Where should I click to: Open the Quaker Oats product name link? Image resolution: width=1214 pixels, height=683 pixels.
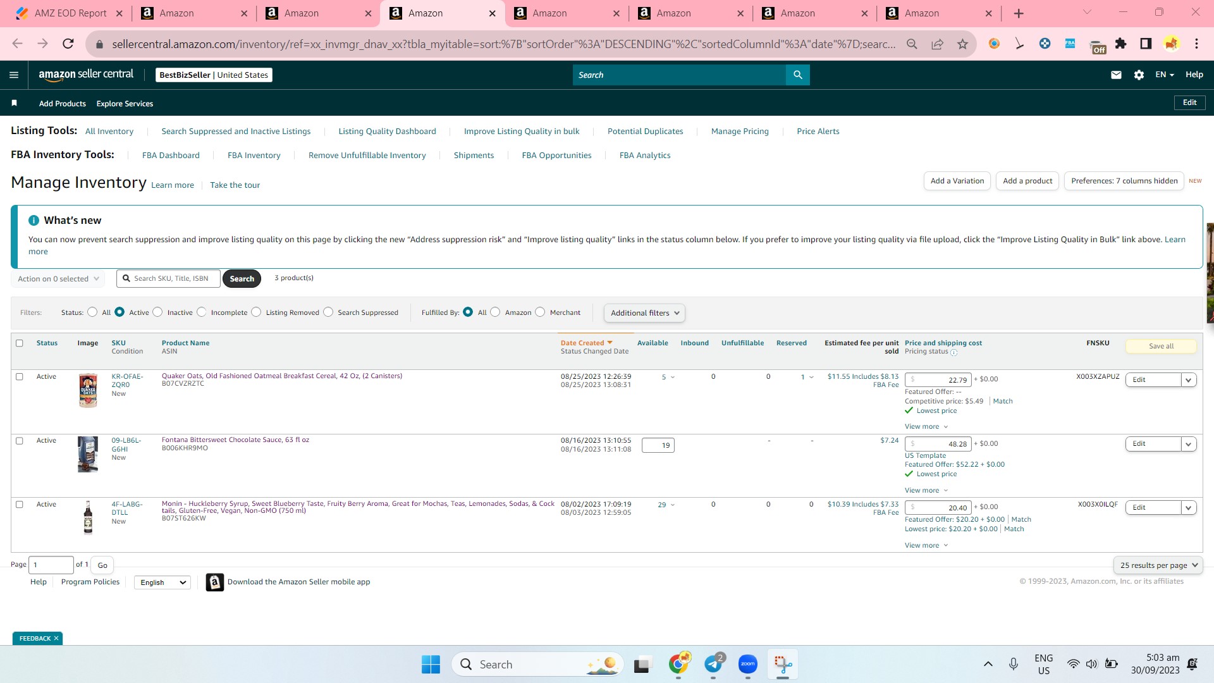point(282,376)
